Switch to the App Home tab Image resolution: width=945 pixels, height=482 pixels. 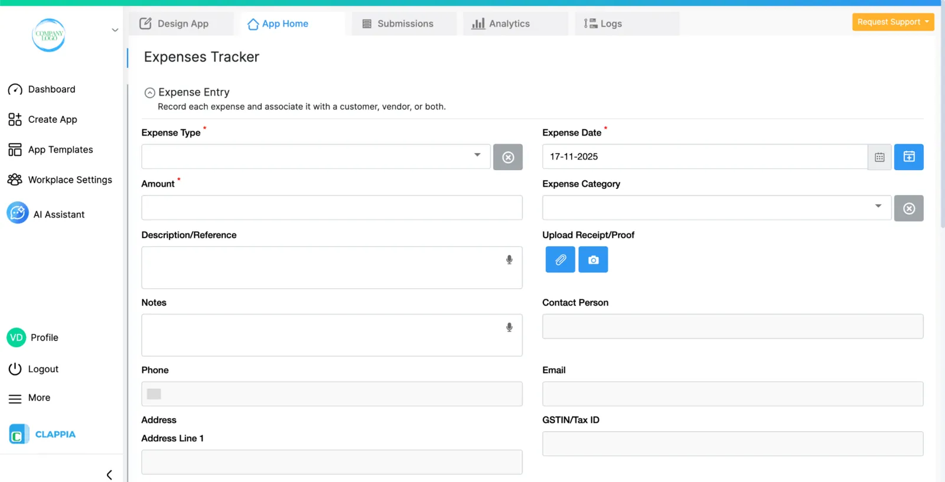pos(293,24)
